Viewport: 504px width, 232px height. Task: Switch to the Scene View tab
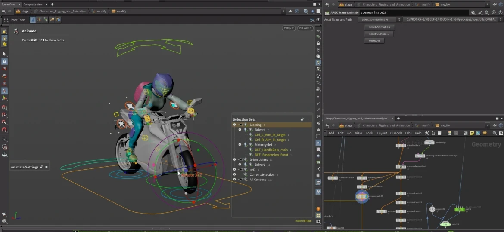click(8, 4)
